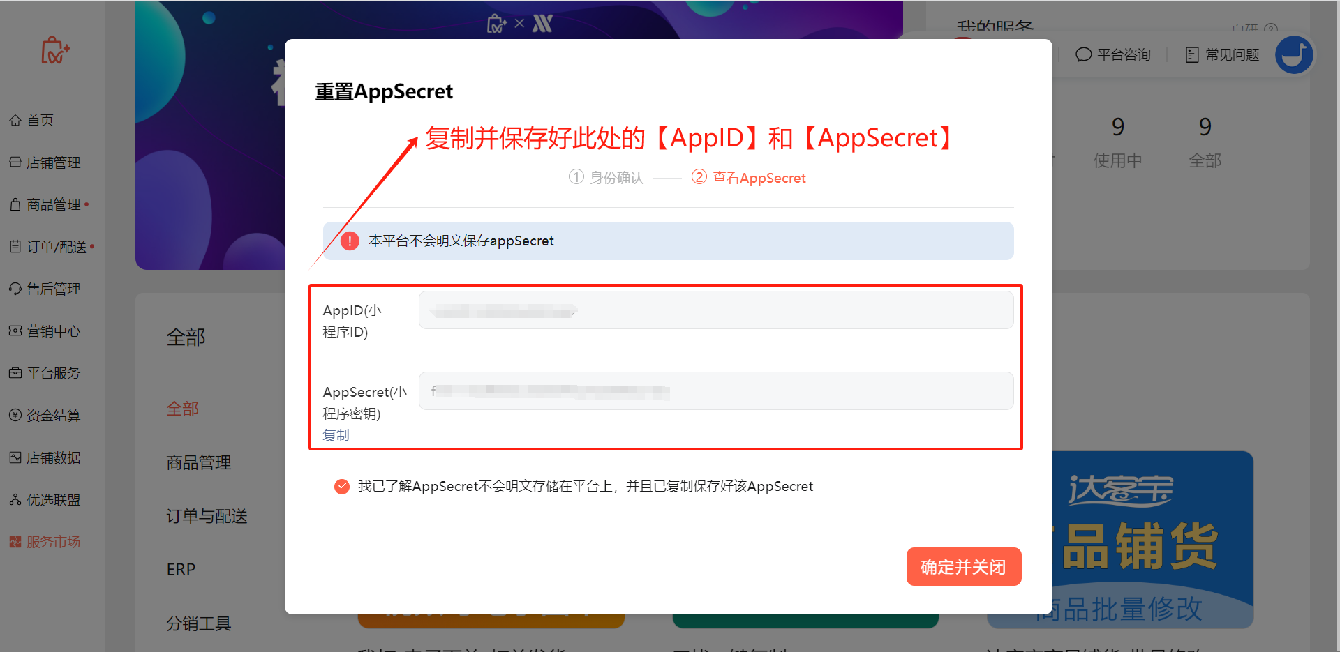Open the 达客宝 商品铺货 service card
Viewport: 1340px width, 652px height.
(x=1153, y=538)
